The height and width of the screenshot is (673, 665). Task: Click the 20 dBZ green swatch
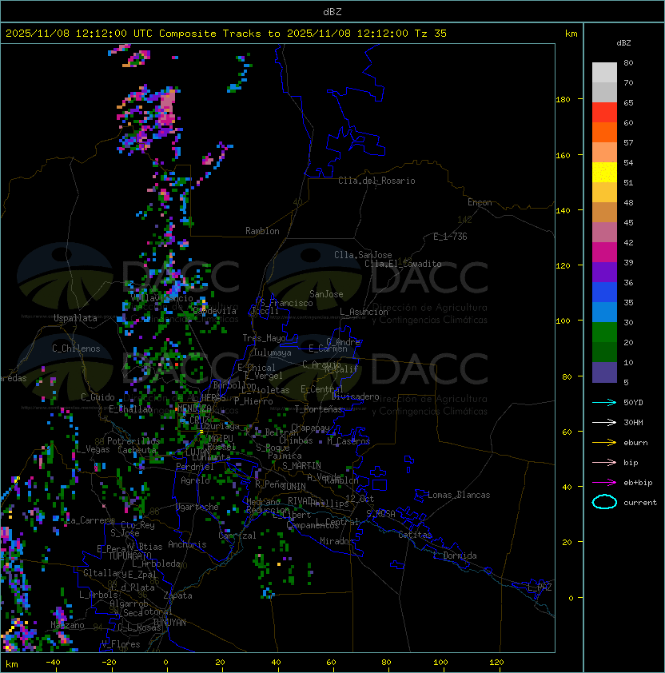pyautogui.click(x=604, y=352)
